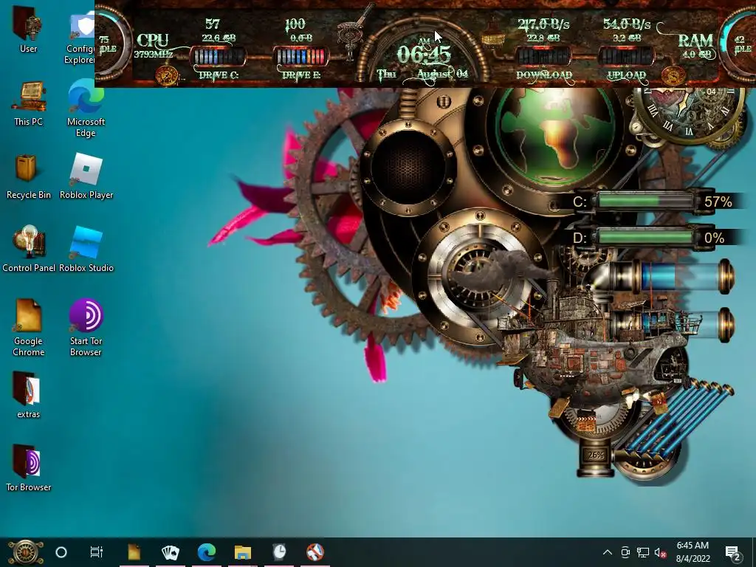Open the steampunk Start button
Screen dimensions: 756x567
(25, 552)
